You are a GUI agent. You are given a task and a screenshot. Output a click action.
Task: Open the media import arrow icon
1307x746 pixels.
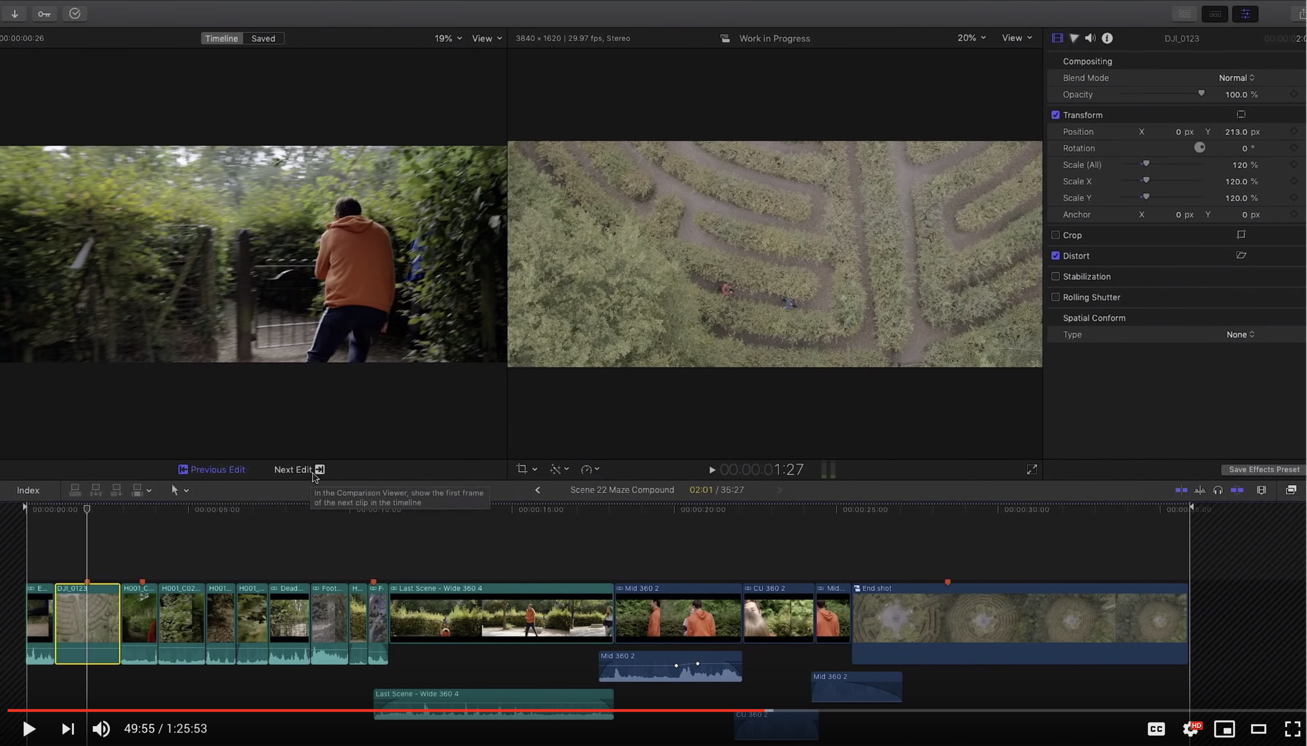pos(15,14)
